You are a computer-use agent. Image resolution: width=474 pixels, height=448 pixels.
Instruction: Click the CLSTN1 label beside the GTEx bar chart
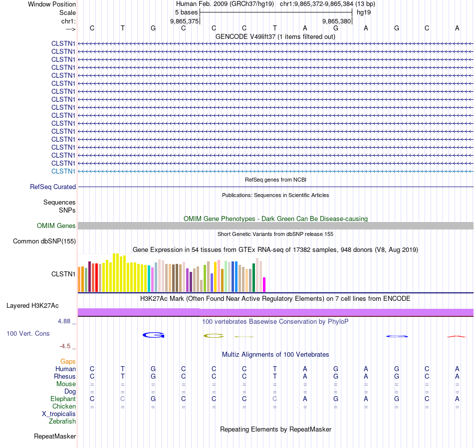63,274
